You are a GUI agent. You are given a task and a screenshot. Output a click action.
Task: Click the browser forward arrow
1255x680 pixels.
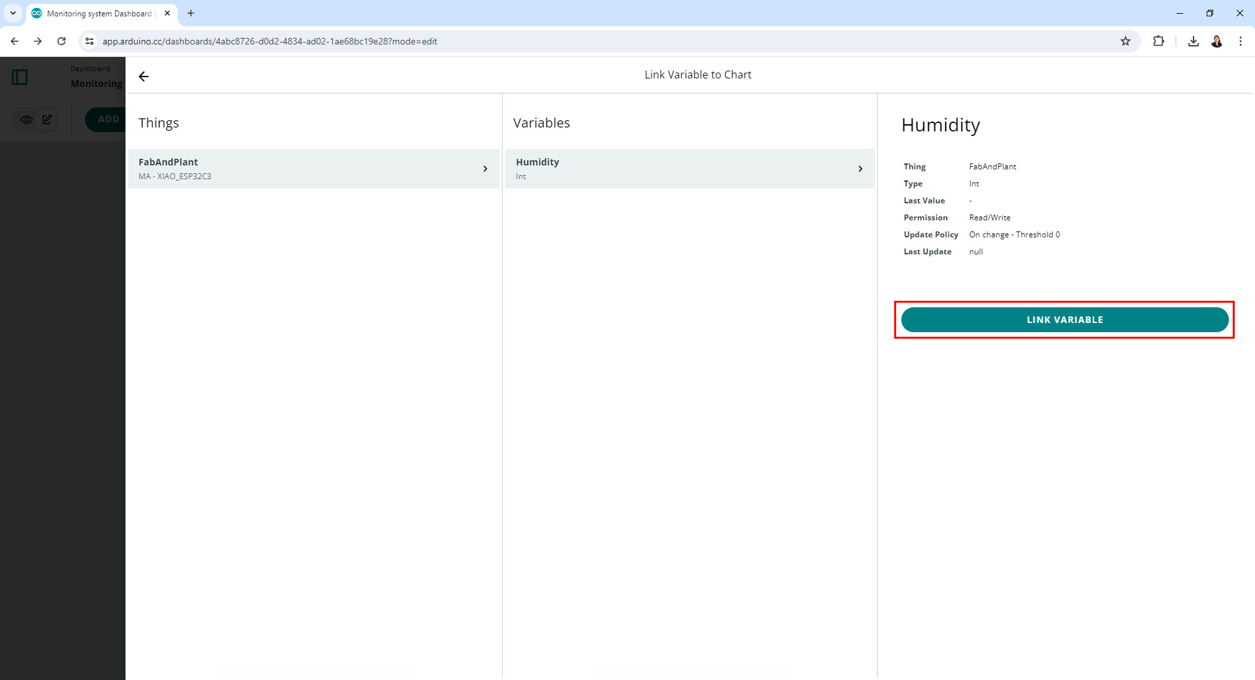tap(38, 41)
